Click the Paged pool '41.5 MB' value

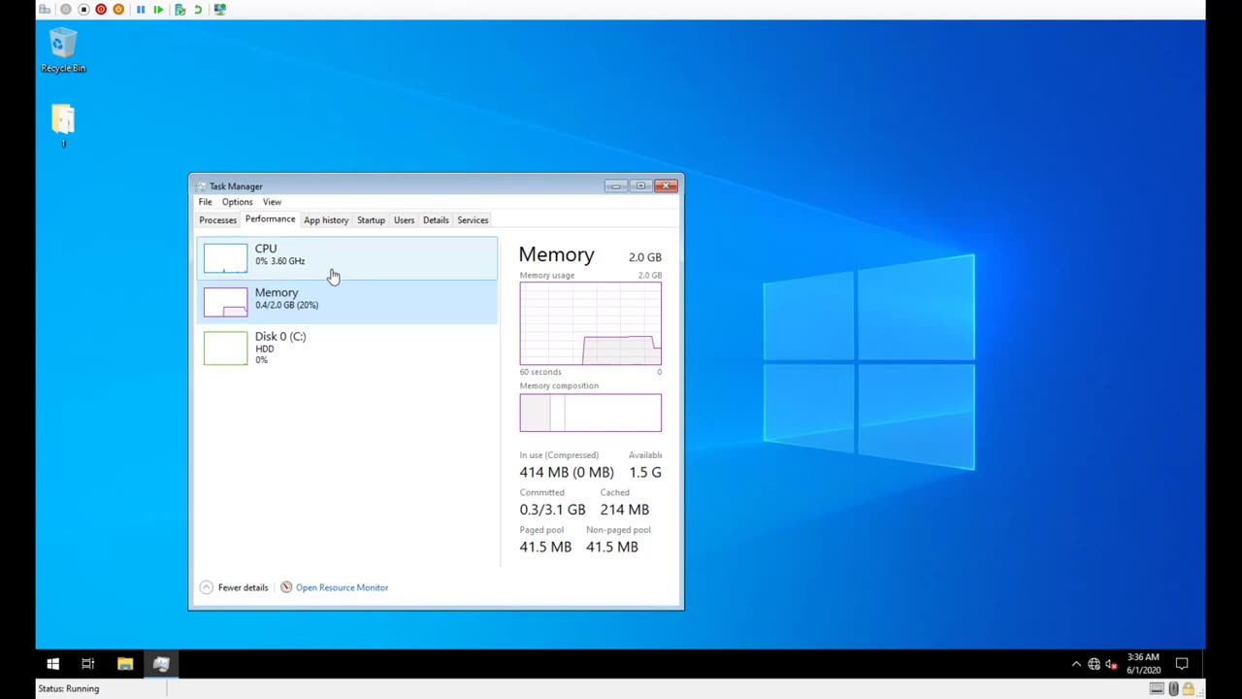pyautogui.click(x=545, y=547)
